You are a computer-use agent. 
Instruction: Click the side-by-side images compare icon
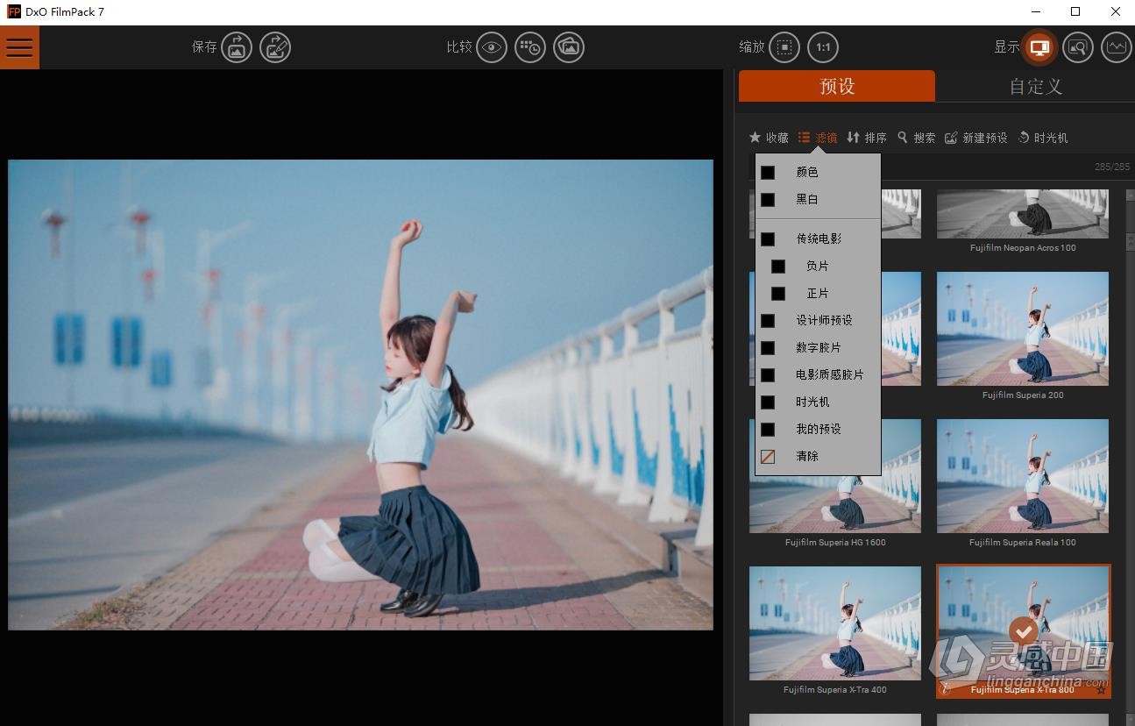[569, 47]
